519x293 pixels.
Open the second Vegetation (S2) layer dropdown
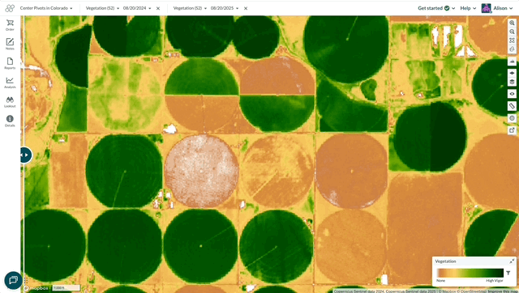coord(190,8)
